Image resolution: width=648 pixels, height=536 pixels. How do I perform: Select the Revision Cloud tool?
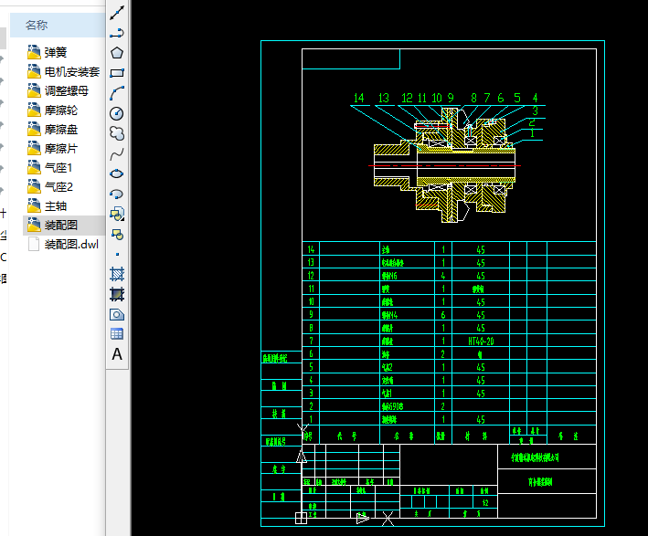click(117, 133)
